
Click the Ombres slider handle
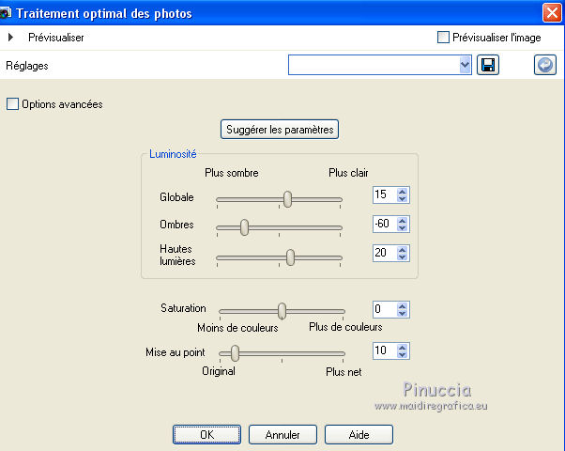[244, 226]
